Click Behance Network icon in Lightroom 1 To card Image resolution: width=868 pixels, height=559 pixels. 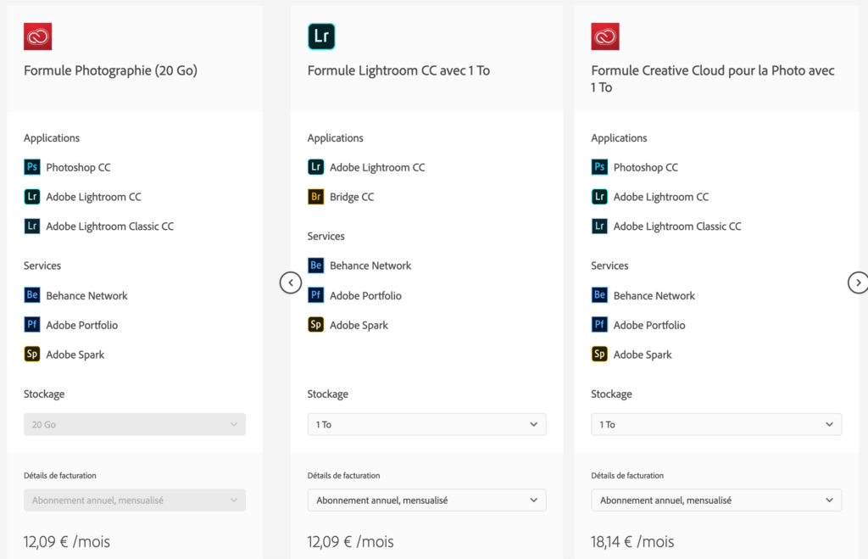(x=315, y=266)
